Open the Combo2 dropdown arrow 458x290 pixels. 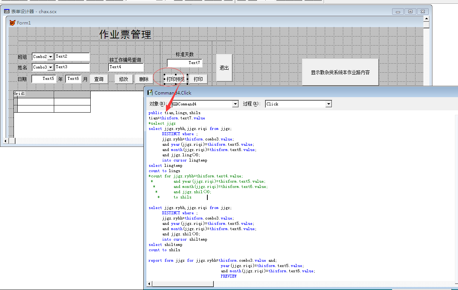pyautogui.click(x=50, y=57)
